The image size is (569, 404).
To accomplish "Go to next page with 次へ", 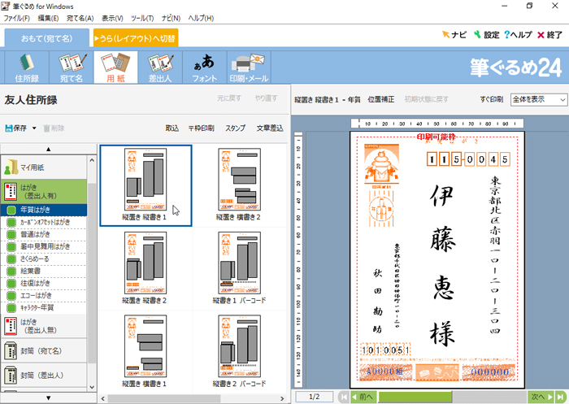I will click(537, 397).
